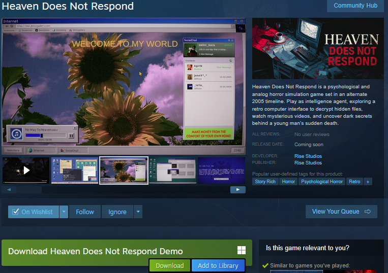Expand the wishlist dropdown arrow
The height and width of the screenshot is (273, 388).
point(64,212)
